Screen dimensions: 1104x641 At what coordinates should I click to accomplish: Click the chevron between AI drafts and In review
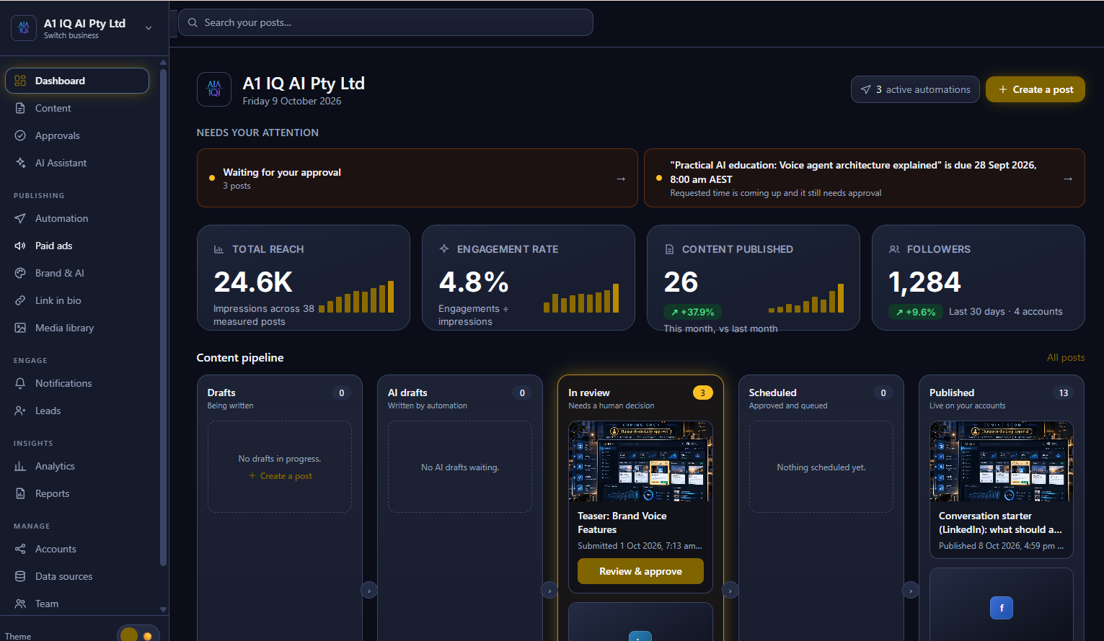[x=549, y=591]
